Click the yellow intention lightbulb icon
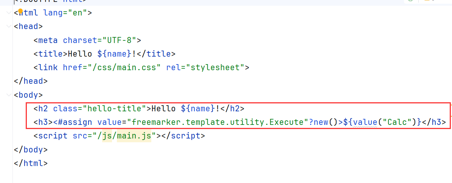 [20, 11]
